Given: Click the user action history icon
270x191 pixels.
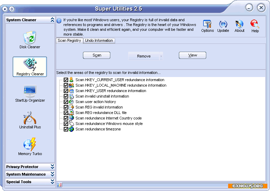Looking at the screenshot, I should 71,102.
